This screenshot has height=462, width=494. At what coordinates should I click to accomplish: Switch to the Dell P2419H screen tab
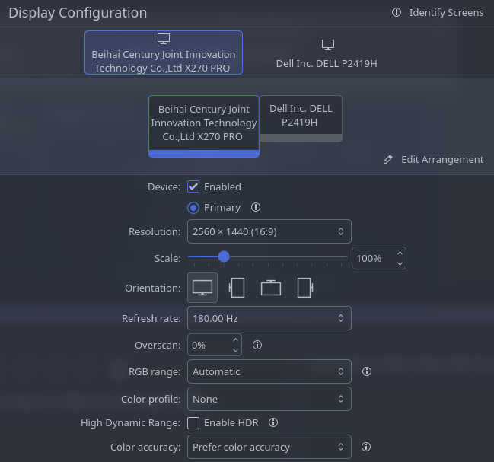[327, 53]
